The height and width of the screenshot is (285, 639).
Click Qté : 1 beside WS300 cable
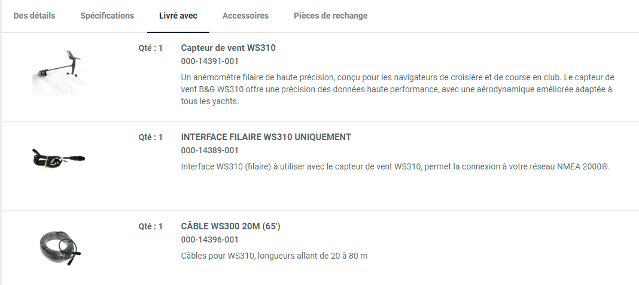tap(150, 226)
